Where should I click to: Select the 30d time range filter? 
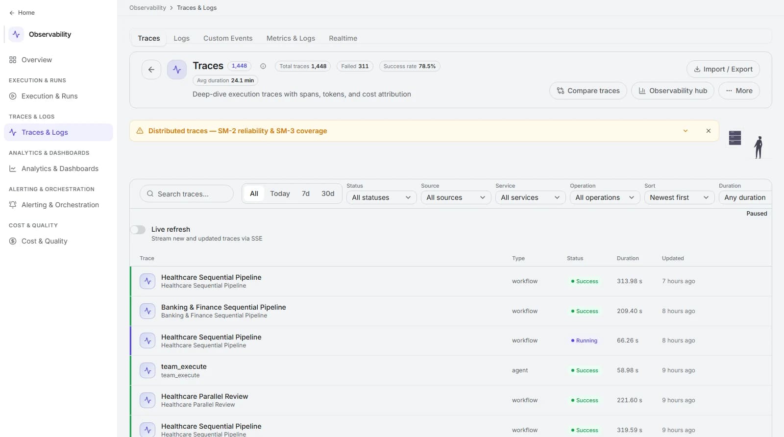click(328, 194)
